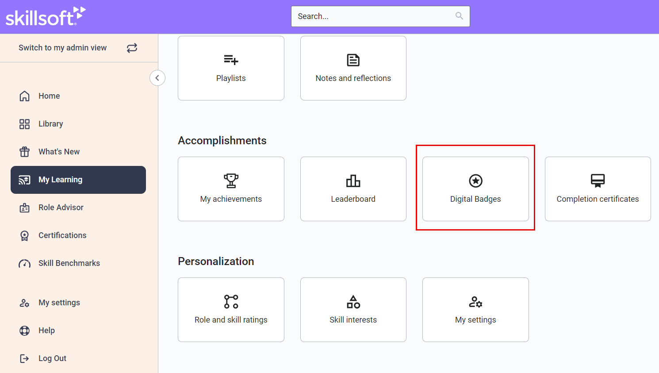Click the search magnifier icon
This screenshot has width=659, height=373.
click(459, 16)
